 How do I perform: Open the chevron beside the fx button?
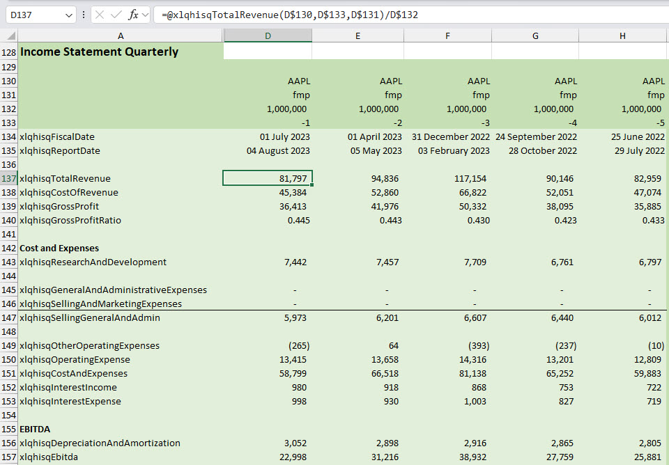(146, 15)
